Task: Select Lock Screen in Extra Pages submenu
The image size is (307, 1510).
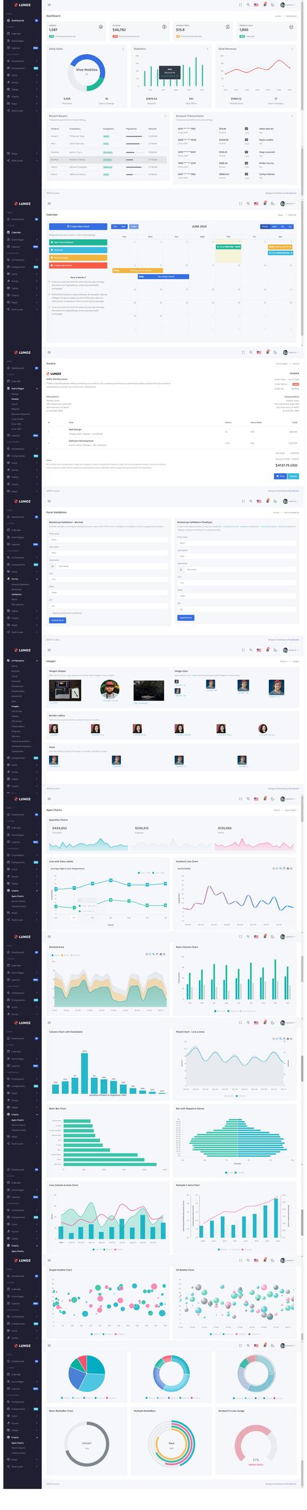Action: [17, 419]
